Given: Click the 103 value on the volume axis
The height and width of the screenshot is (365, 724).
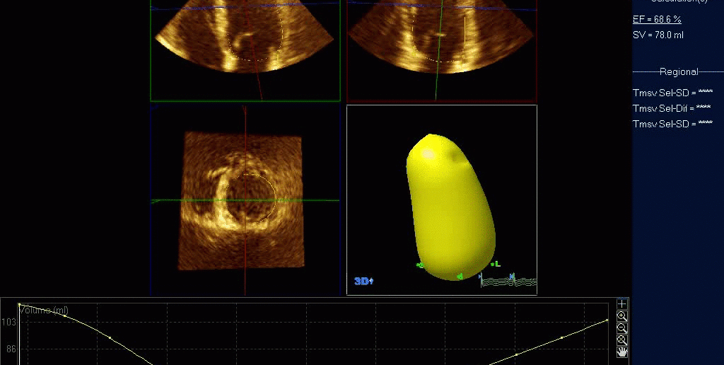Looking at the screenshot, I should coord(8,322).
